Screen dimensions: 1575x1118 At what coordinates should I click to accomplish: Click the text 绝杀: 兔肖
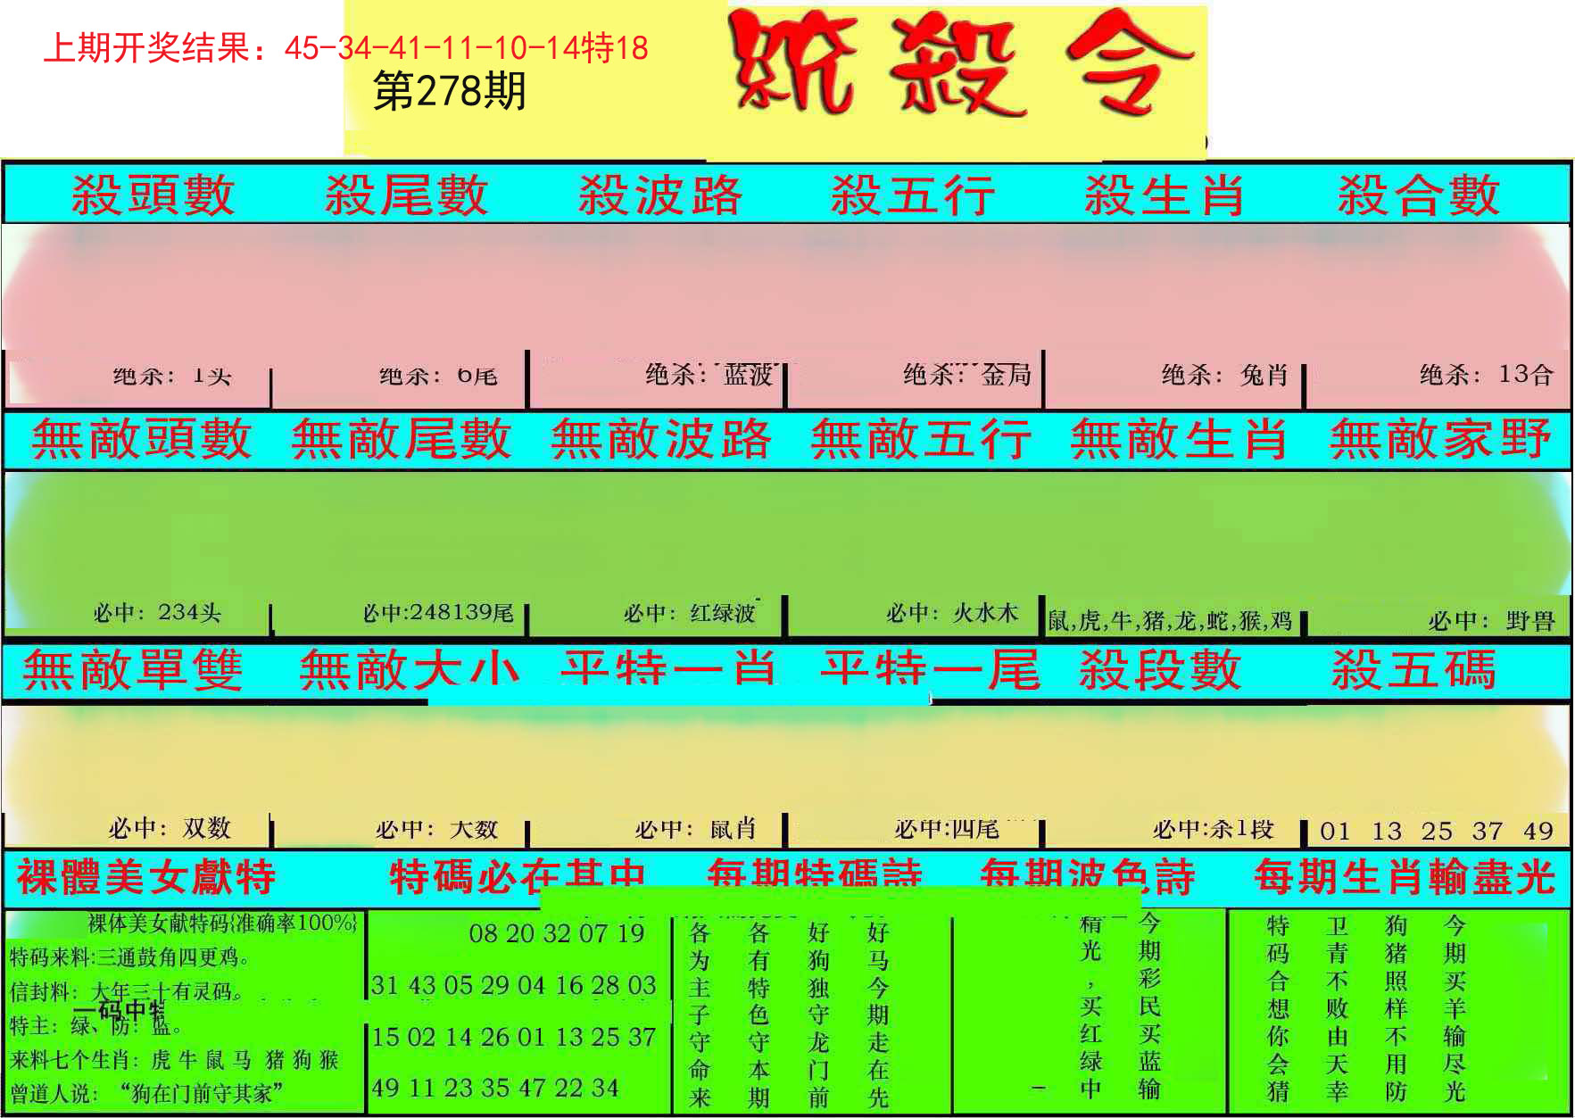[1224, 375]
